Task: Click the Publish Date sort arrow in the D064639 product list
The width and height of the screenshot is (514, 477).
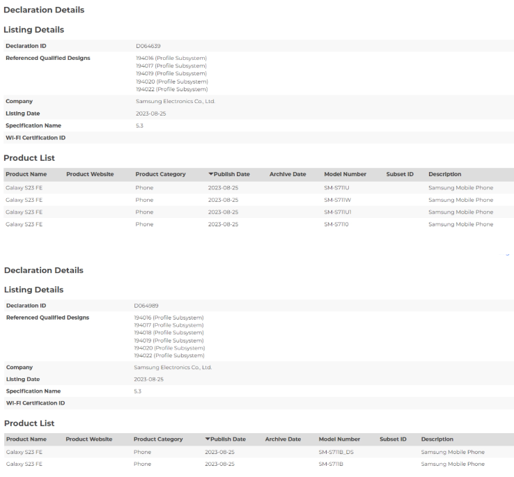Action: pos(211,174)
